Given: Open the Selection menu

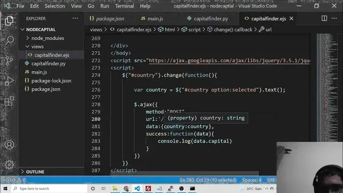Looking at the screenshot, I should coord(55,6).
